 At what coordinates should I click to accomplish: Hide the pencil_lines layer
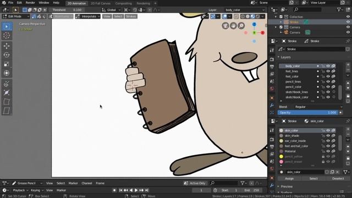(328, 81)
